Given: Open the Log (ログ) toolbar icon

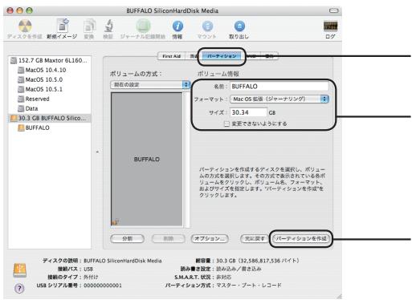Looking at the screenshot, I should click(330, 26).
